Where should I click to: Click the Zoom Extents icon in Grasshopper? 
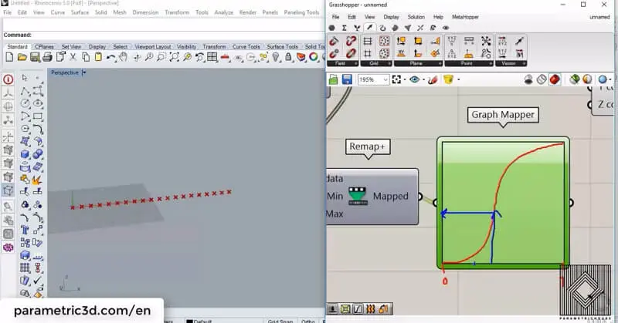tap(399, 79)
